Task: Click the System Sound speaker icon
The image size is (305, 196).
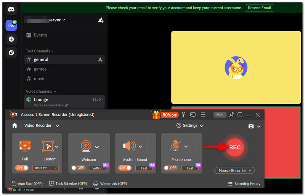Action: (129, 145)
